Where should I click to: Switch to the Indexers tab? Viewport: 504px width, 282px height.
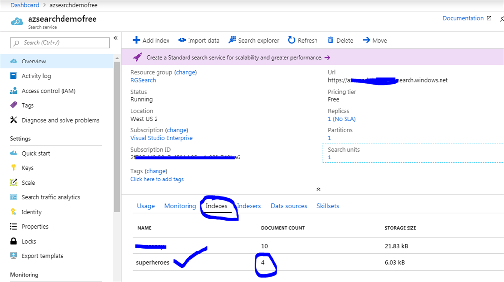click(249, 206)
